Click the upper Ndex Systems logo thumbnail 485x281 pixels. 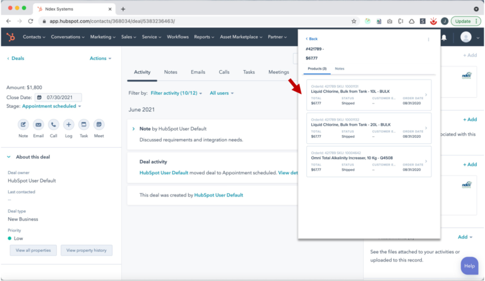(467, 75)
